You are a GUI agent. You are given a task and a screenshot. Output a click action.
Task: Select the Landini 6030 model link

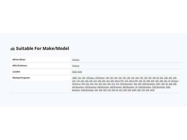tap(80, 72)
